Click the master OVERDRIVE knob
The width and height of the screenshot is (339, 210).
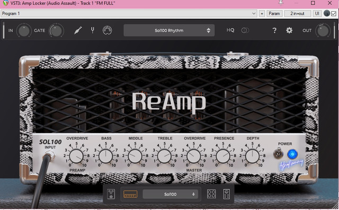pos(194,156)
